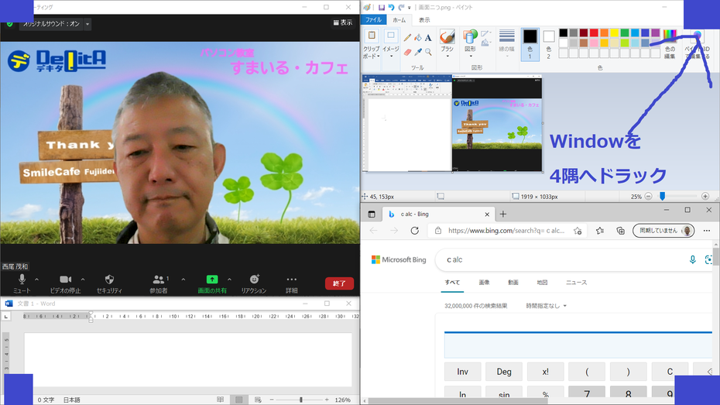
Task: Select the pencil tool in Paint
Action: point(407,37)
